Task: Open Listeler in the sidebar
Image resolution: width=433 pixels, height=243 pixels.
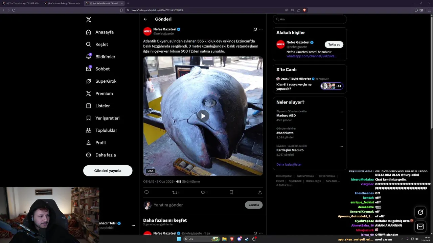Action: pos(98,106)
